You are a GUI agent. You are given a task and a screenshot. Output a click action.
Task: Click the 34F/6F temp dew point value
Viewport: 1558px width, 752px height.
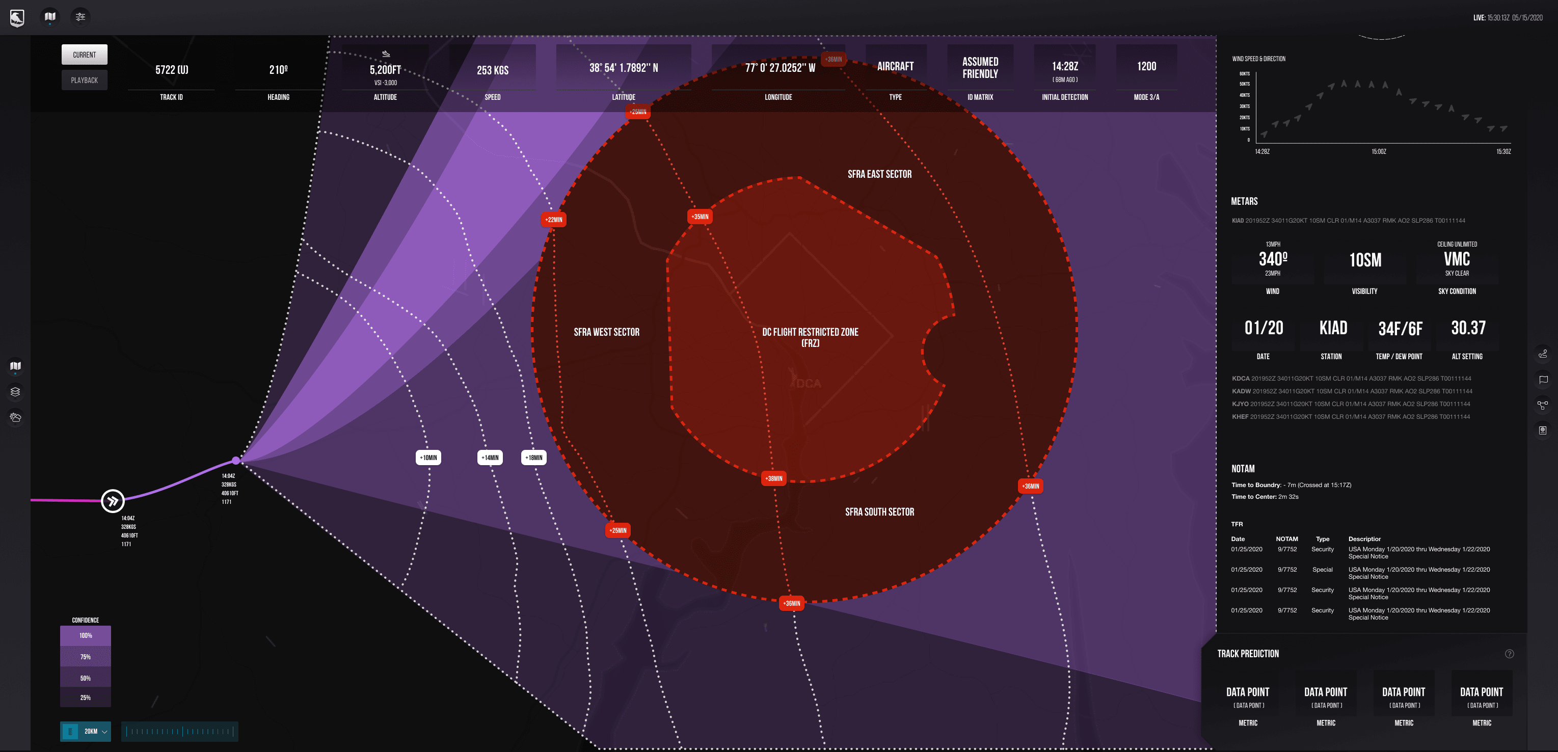(x=1400, y=329)
